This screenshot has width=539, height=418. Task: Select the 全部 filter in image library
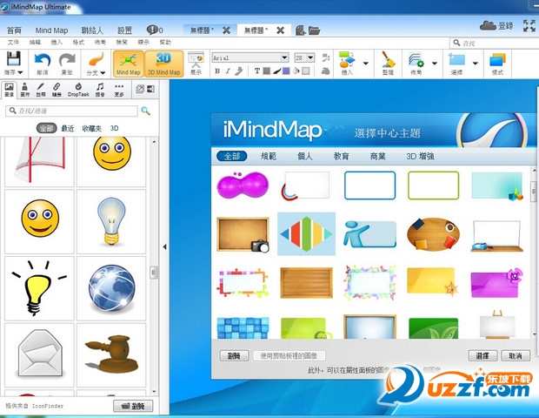click(46, 128)
